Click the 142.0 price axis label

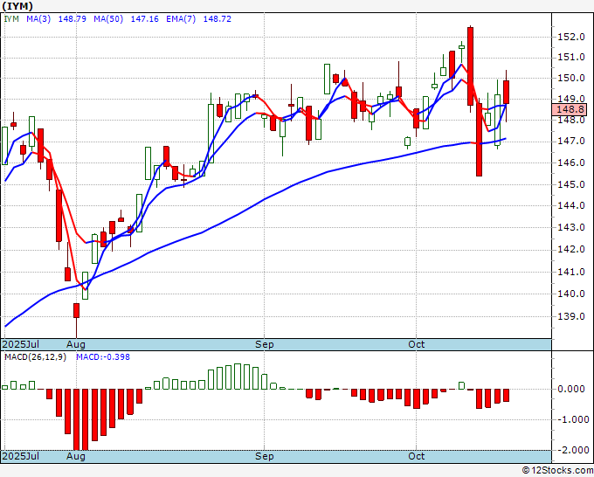coord(571,249)
